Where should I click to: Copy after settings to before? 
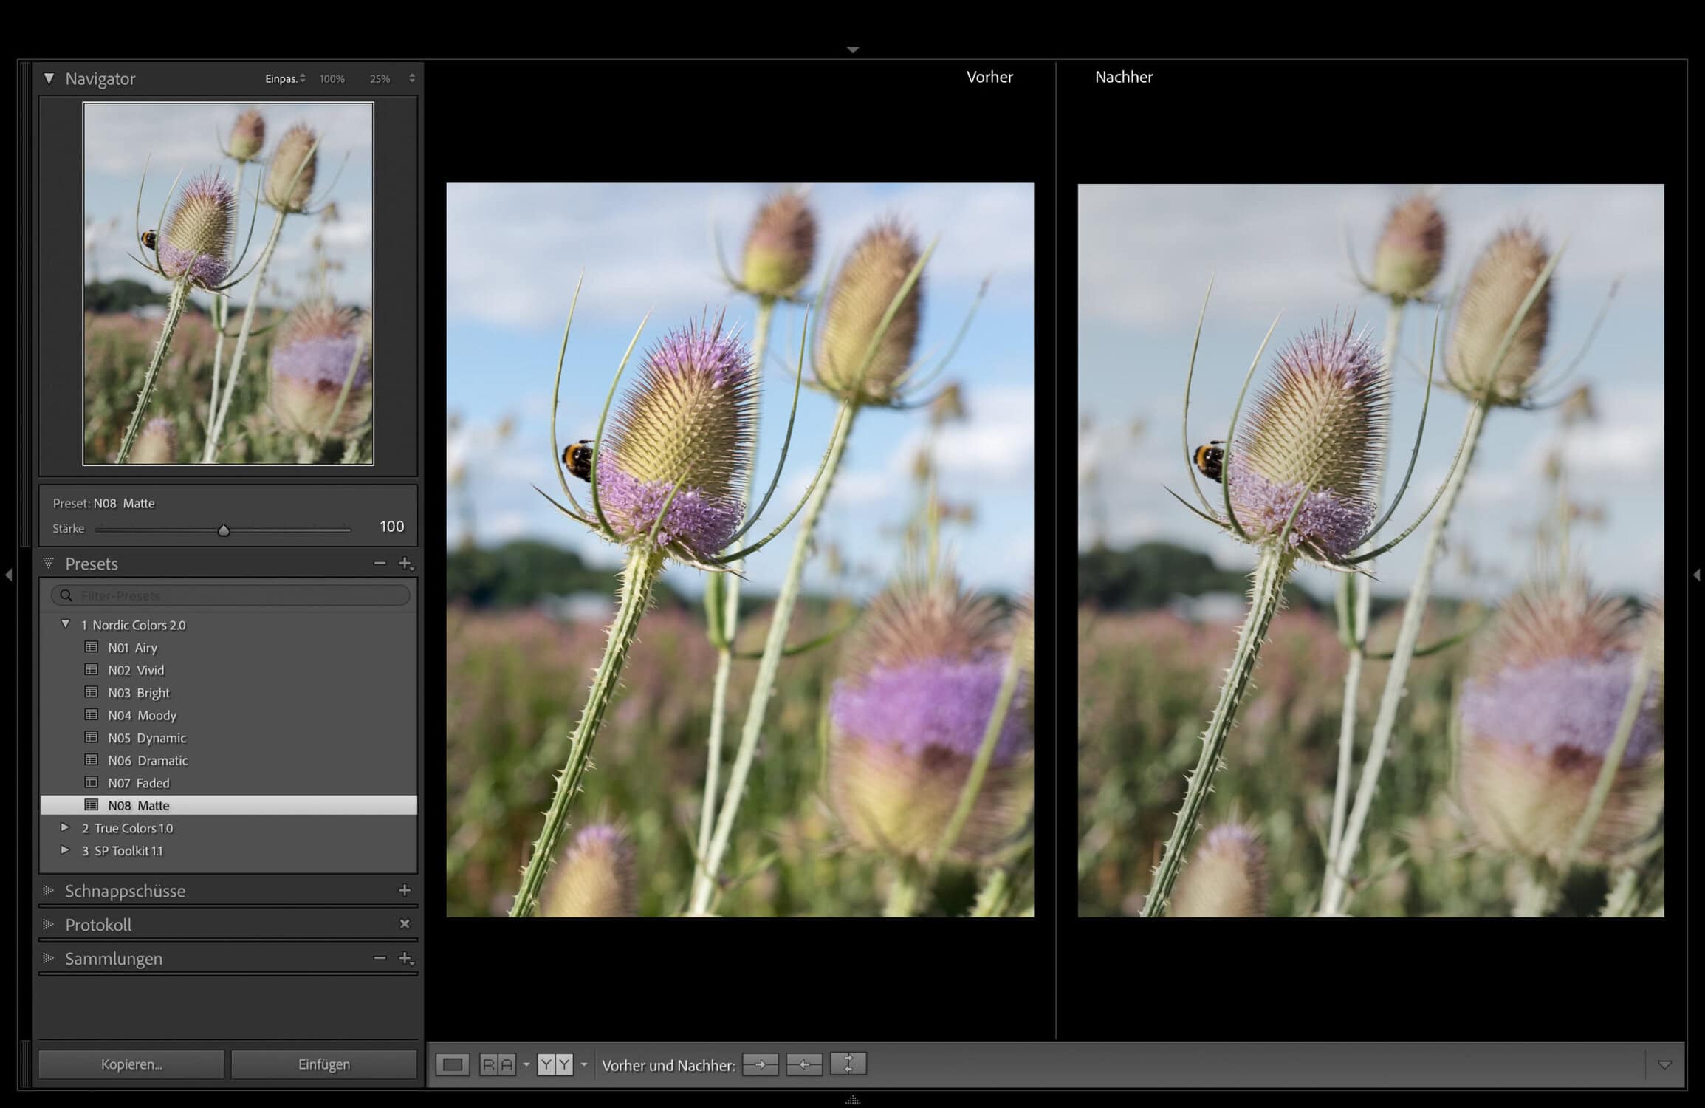(804, 1064)
